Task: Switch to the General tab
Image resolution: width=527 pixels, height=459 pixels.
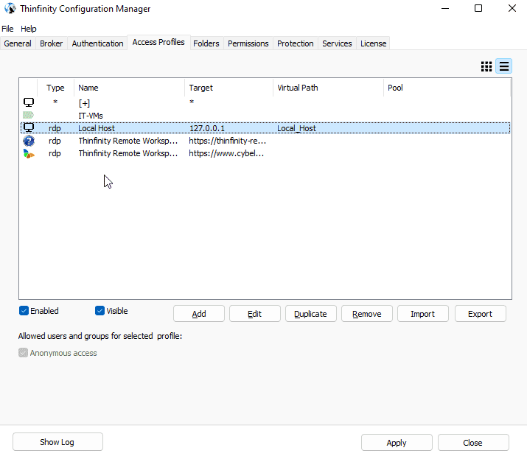Action: tap(18, 43)
